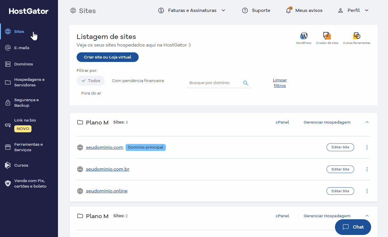The image size is (388, 237).
Task: Expand the Faturas e Assinaturas dropdown
Action: (223, 10)
